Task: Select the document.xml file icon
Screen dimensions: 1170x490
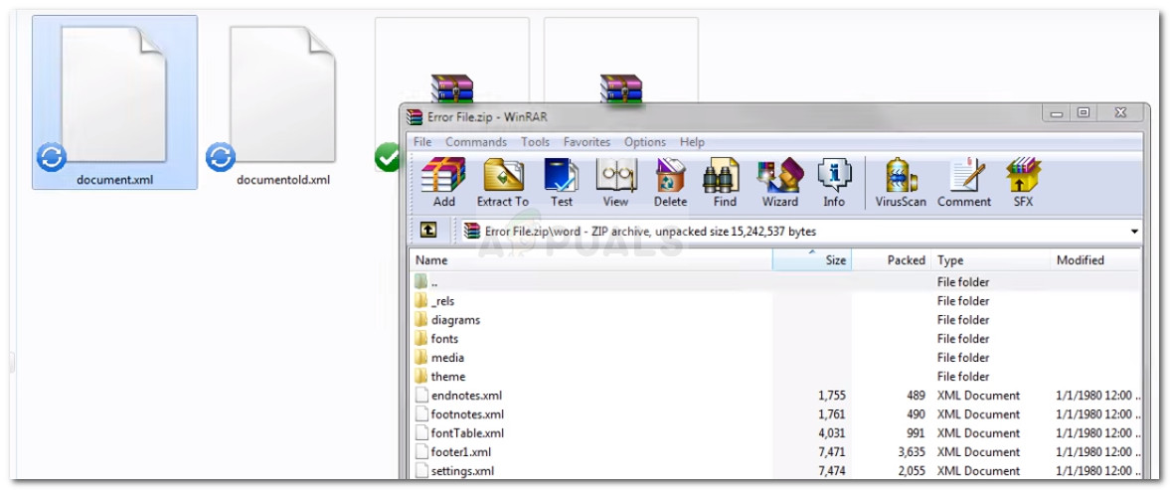Action: click(113, 93)
